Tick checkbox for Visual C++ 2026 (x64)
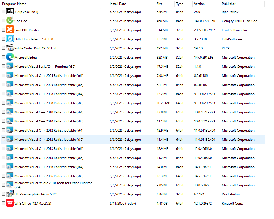 coord(3,166)
